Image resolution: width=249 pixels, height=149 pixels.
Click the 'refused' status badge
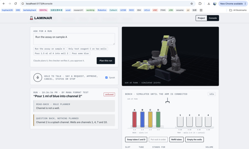click(x=109, y=94)
